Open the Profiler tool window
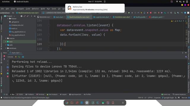 pyautogui.click(x=87, y=95)
